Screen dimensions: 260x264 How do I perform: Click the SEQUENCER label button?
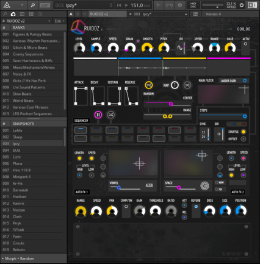[81, 121]
